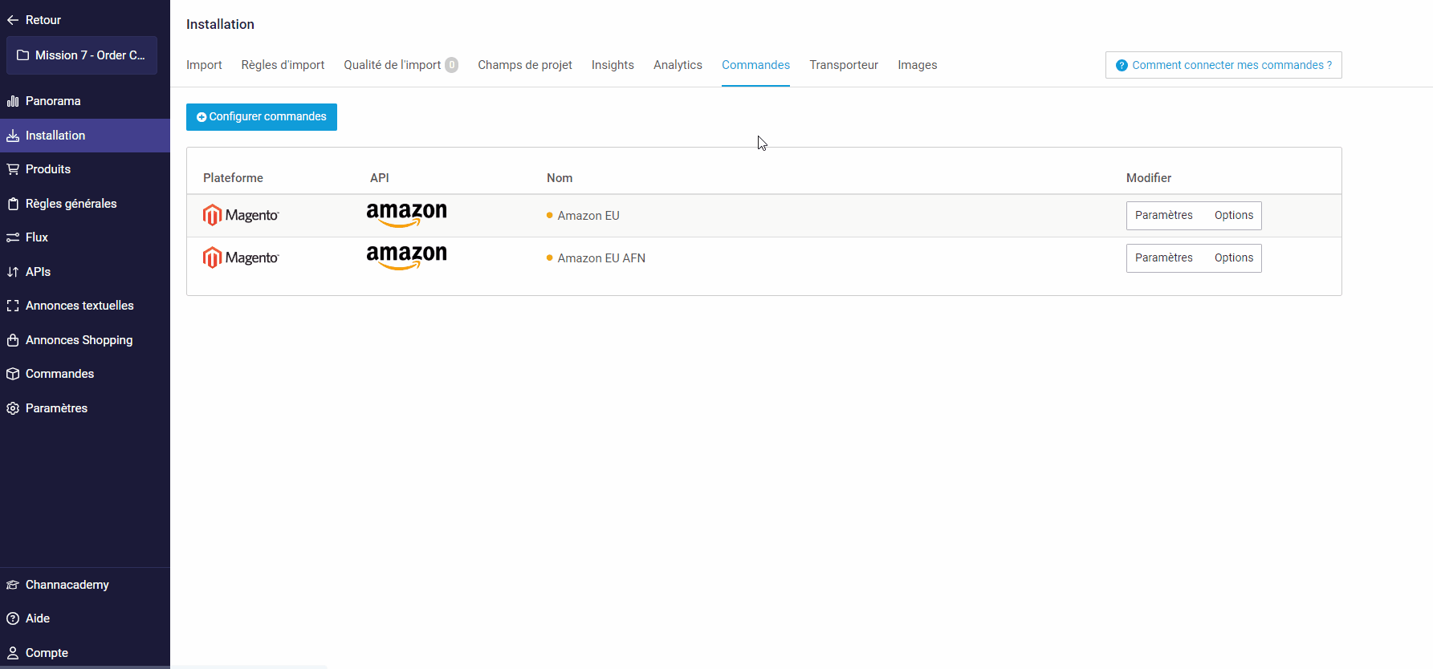Click the Amazon logo in first row
Viewport: 1433px width, 669px height.
pyautogui.click(x=406, y=215)
